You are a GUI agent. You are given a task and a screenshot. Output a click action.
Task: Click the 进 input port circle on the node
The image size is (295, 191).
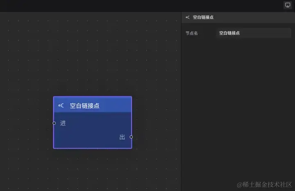click(x=54, y=123)
